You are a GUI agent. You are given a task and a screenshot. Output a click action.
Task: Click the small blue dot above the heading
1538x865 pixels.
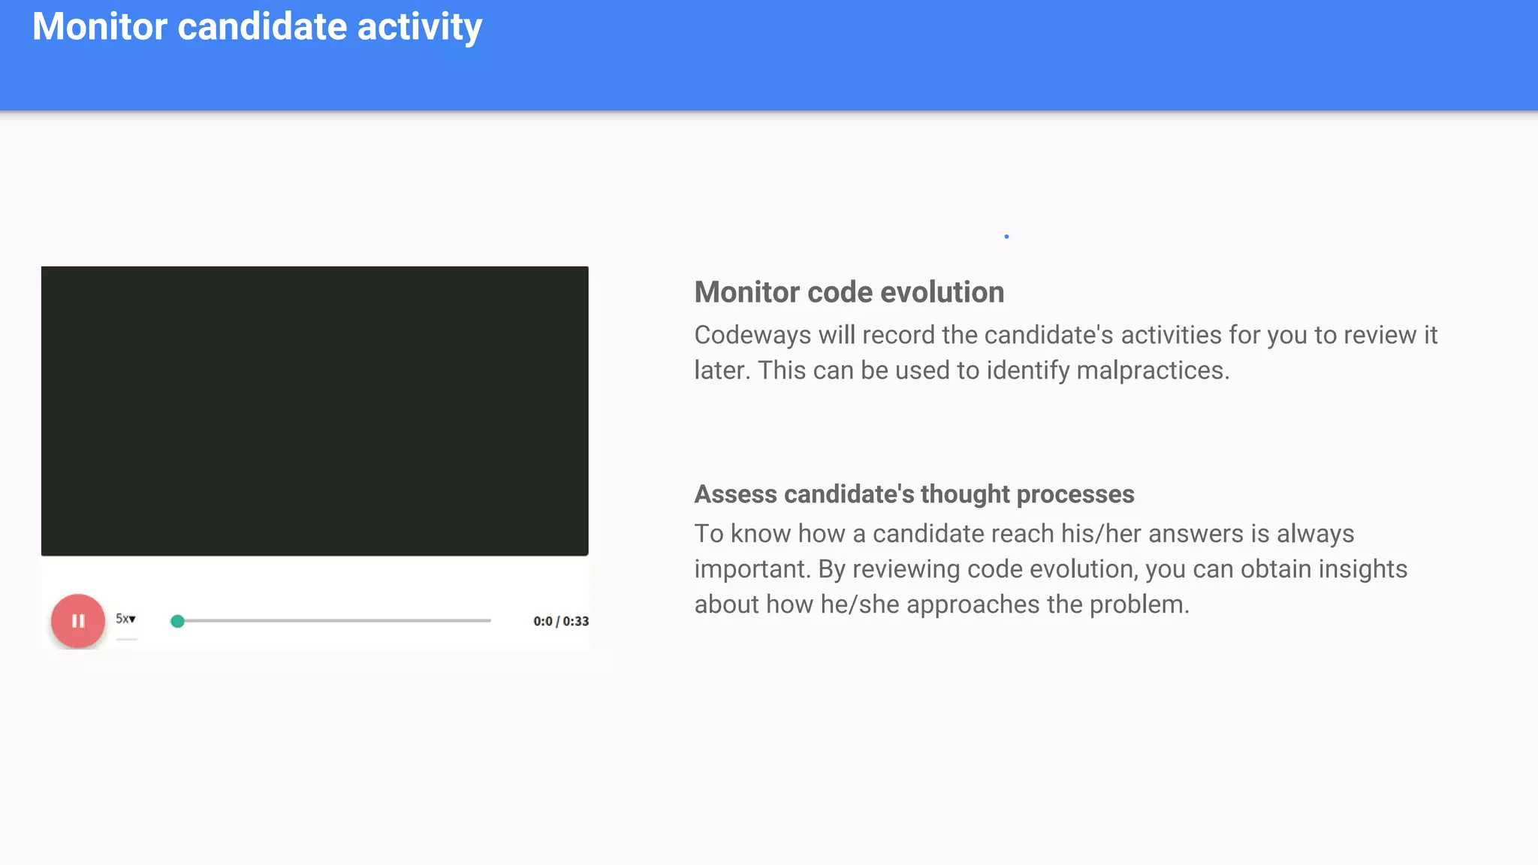[x=1006, y=237]
